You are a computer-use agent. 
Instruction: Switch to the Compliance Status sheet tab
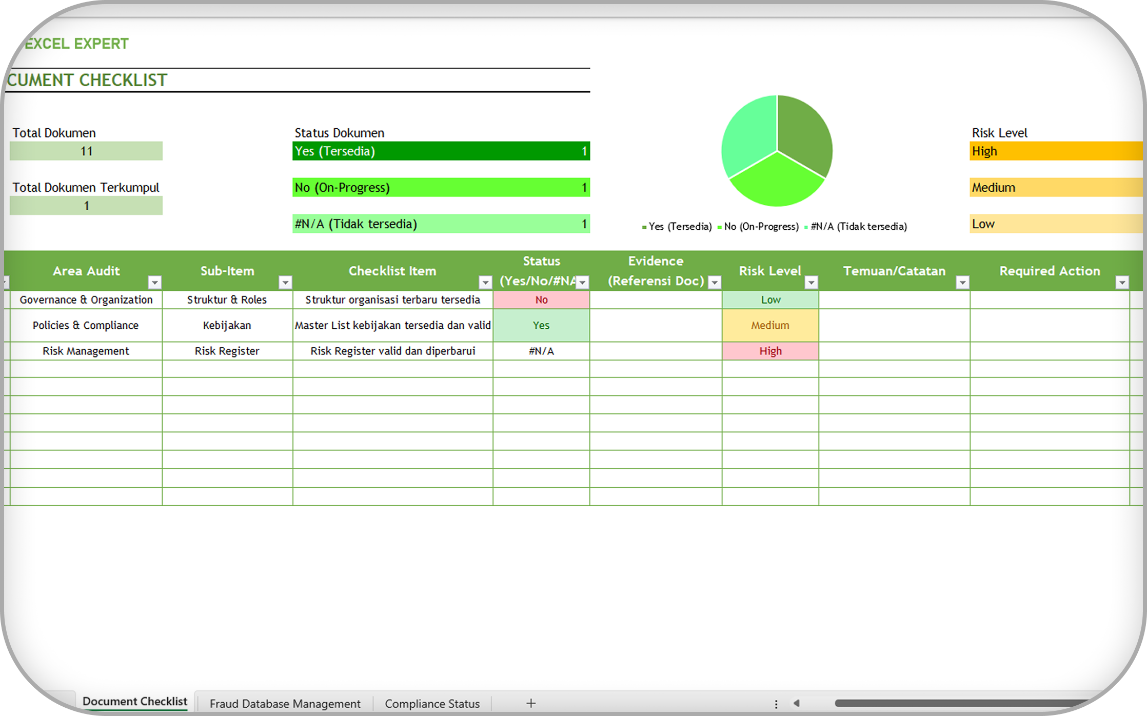point(432,703)
